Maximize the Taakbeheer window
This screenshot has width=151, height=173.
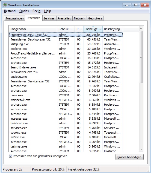136,5
